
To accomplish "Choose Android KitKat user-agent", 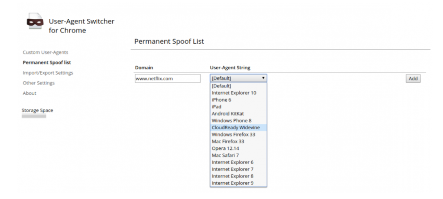I will 238,114.
